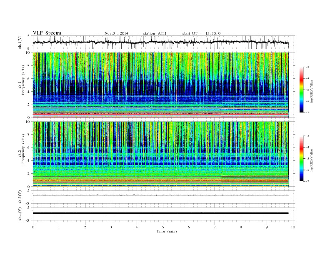
Task: Click inside the ch.2 spectrogram panel
Action: click(160, 154)
